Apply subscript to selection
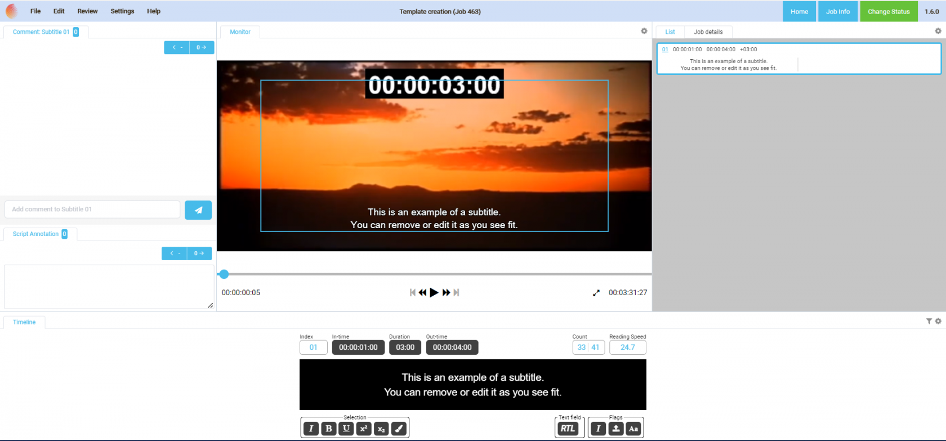This screenshot has height=441, width=946. pos(381,429)
